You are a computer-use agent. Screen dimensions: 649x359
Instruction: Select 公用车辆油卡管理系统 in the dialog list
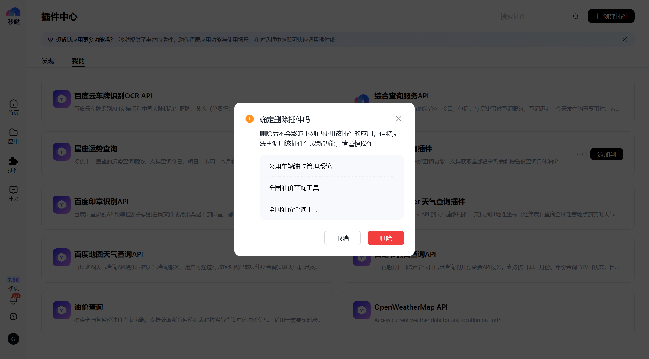click(300, 166)
